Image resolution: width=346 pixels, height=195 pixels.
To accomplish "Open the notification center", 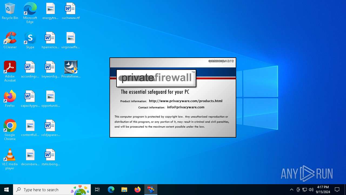I will [x=337, y=190].
